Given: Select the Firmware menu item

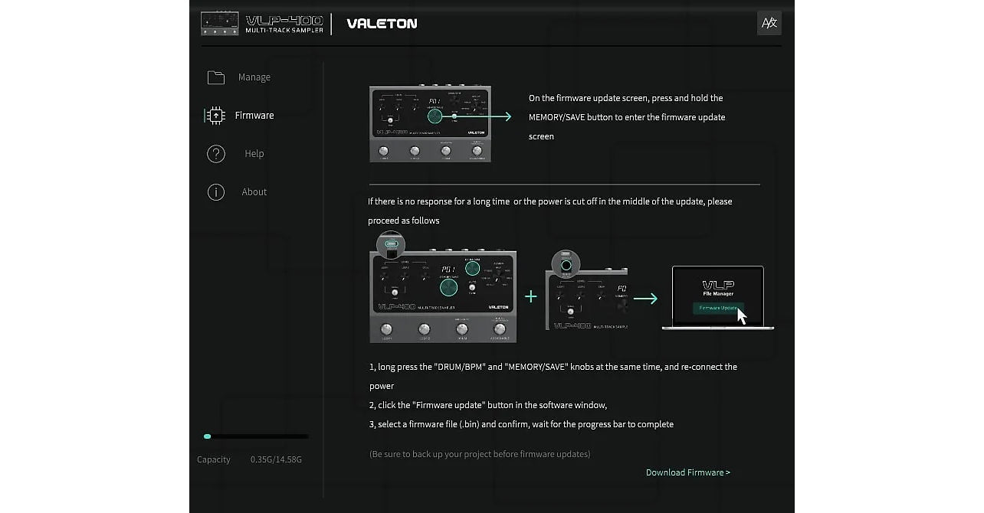Looking at the screenshot, I should tap(254, 116).
